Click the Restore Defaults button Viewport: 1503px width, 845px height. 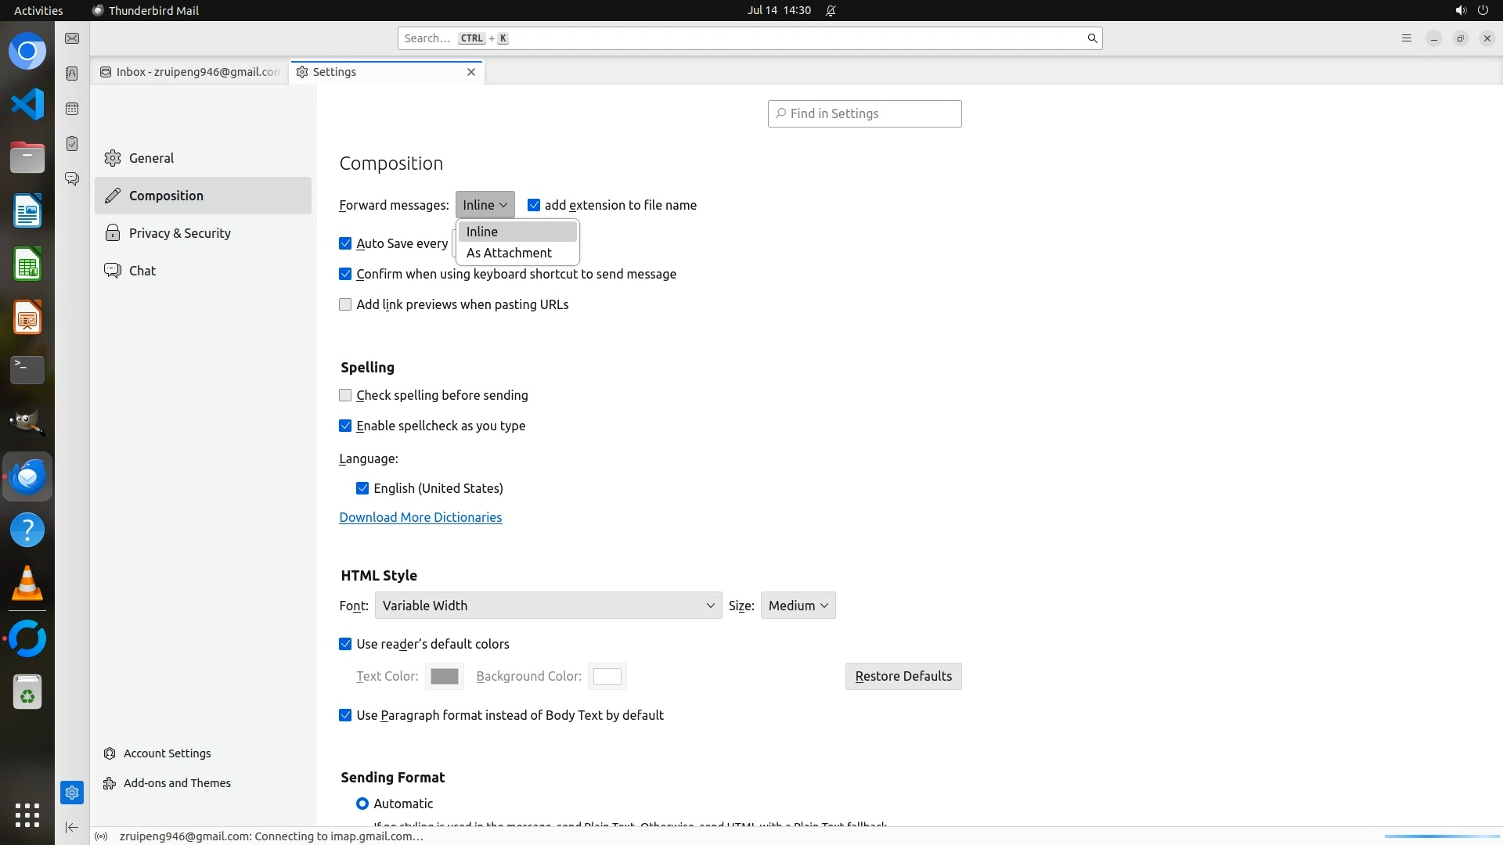(x=903, y=676)
